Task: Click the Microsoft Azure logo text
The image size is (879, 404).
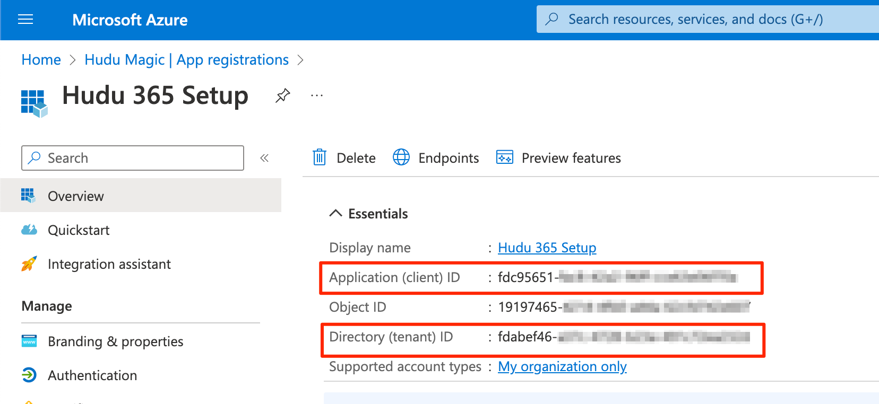Action: point(130,20)
